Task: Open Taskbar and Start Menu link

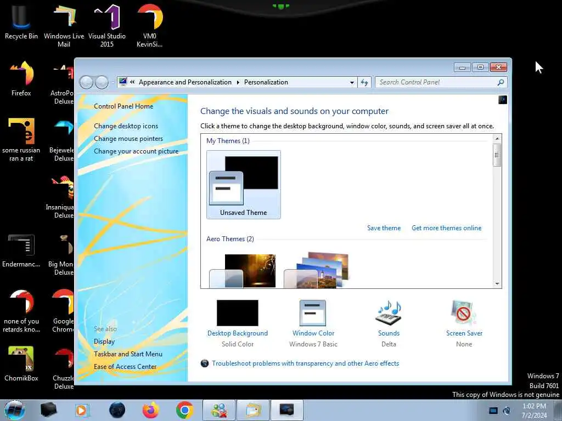Action: (x=128, y=354)
